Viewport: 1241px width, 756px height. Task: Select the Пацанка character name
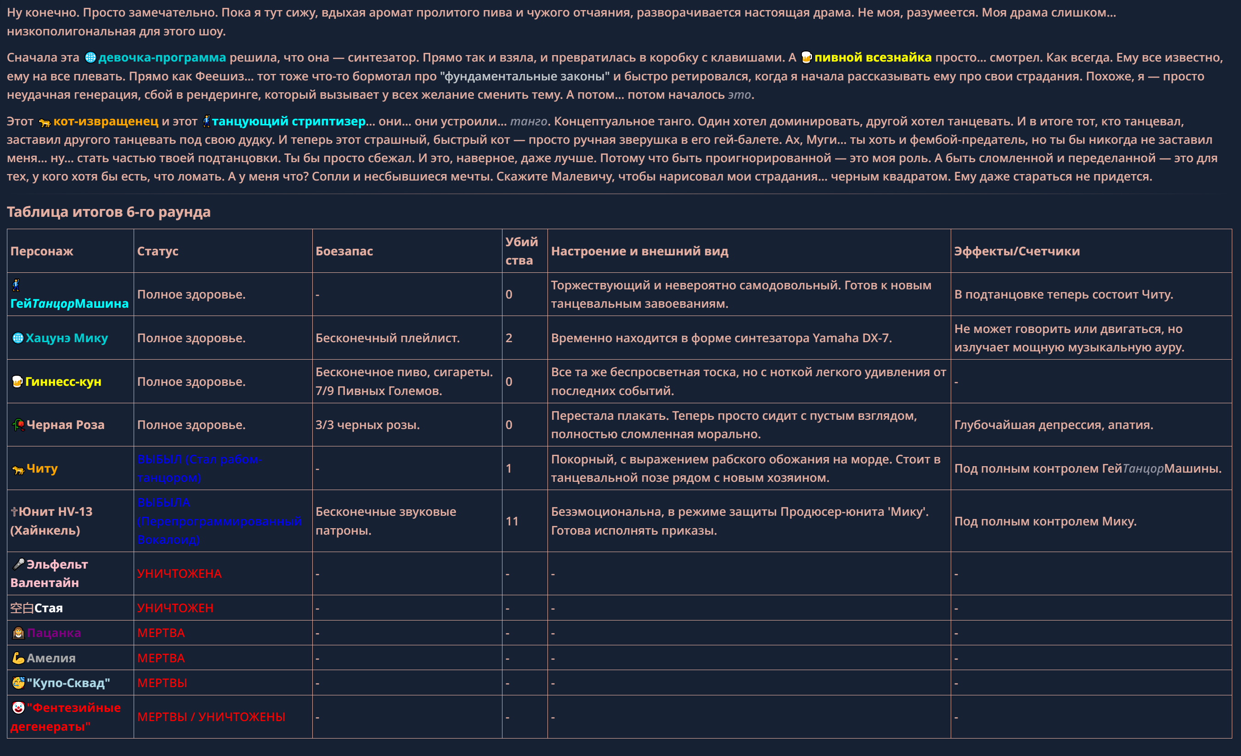[54, 633]
